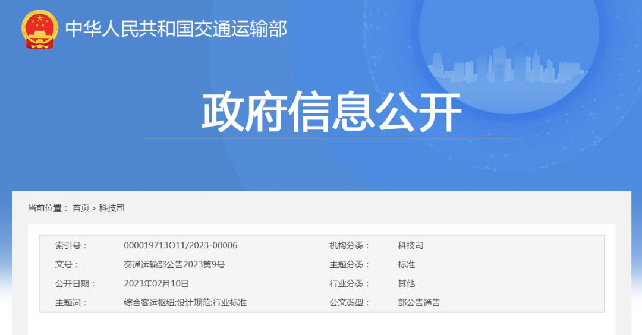Go to 首页 in the breadcrumb
Screen dimensions: 642x335
(81, 208)
